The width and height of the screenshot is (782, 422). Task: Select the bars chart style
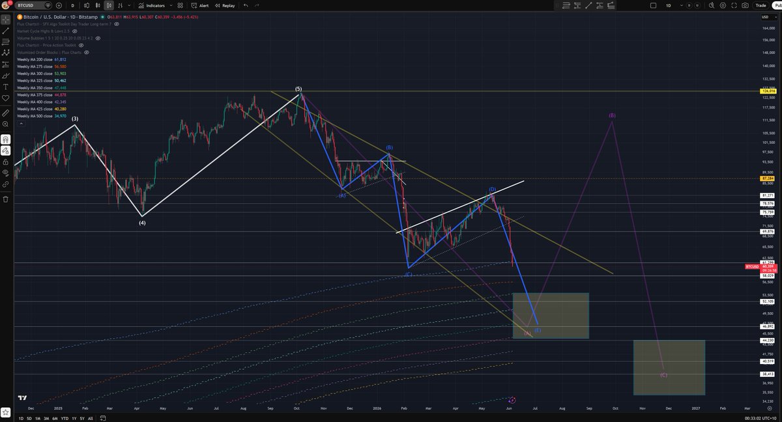coord(87,5)
